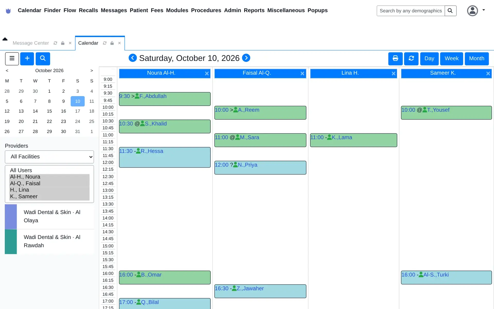Show previous month in mini calendar
Screen dimensions: 494x309
click(7, 71)
